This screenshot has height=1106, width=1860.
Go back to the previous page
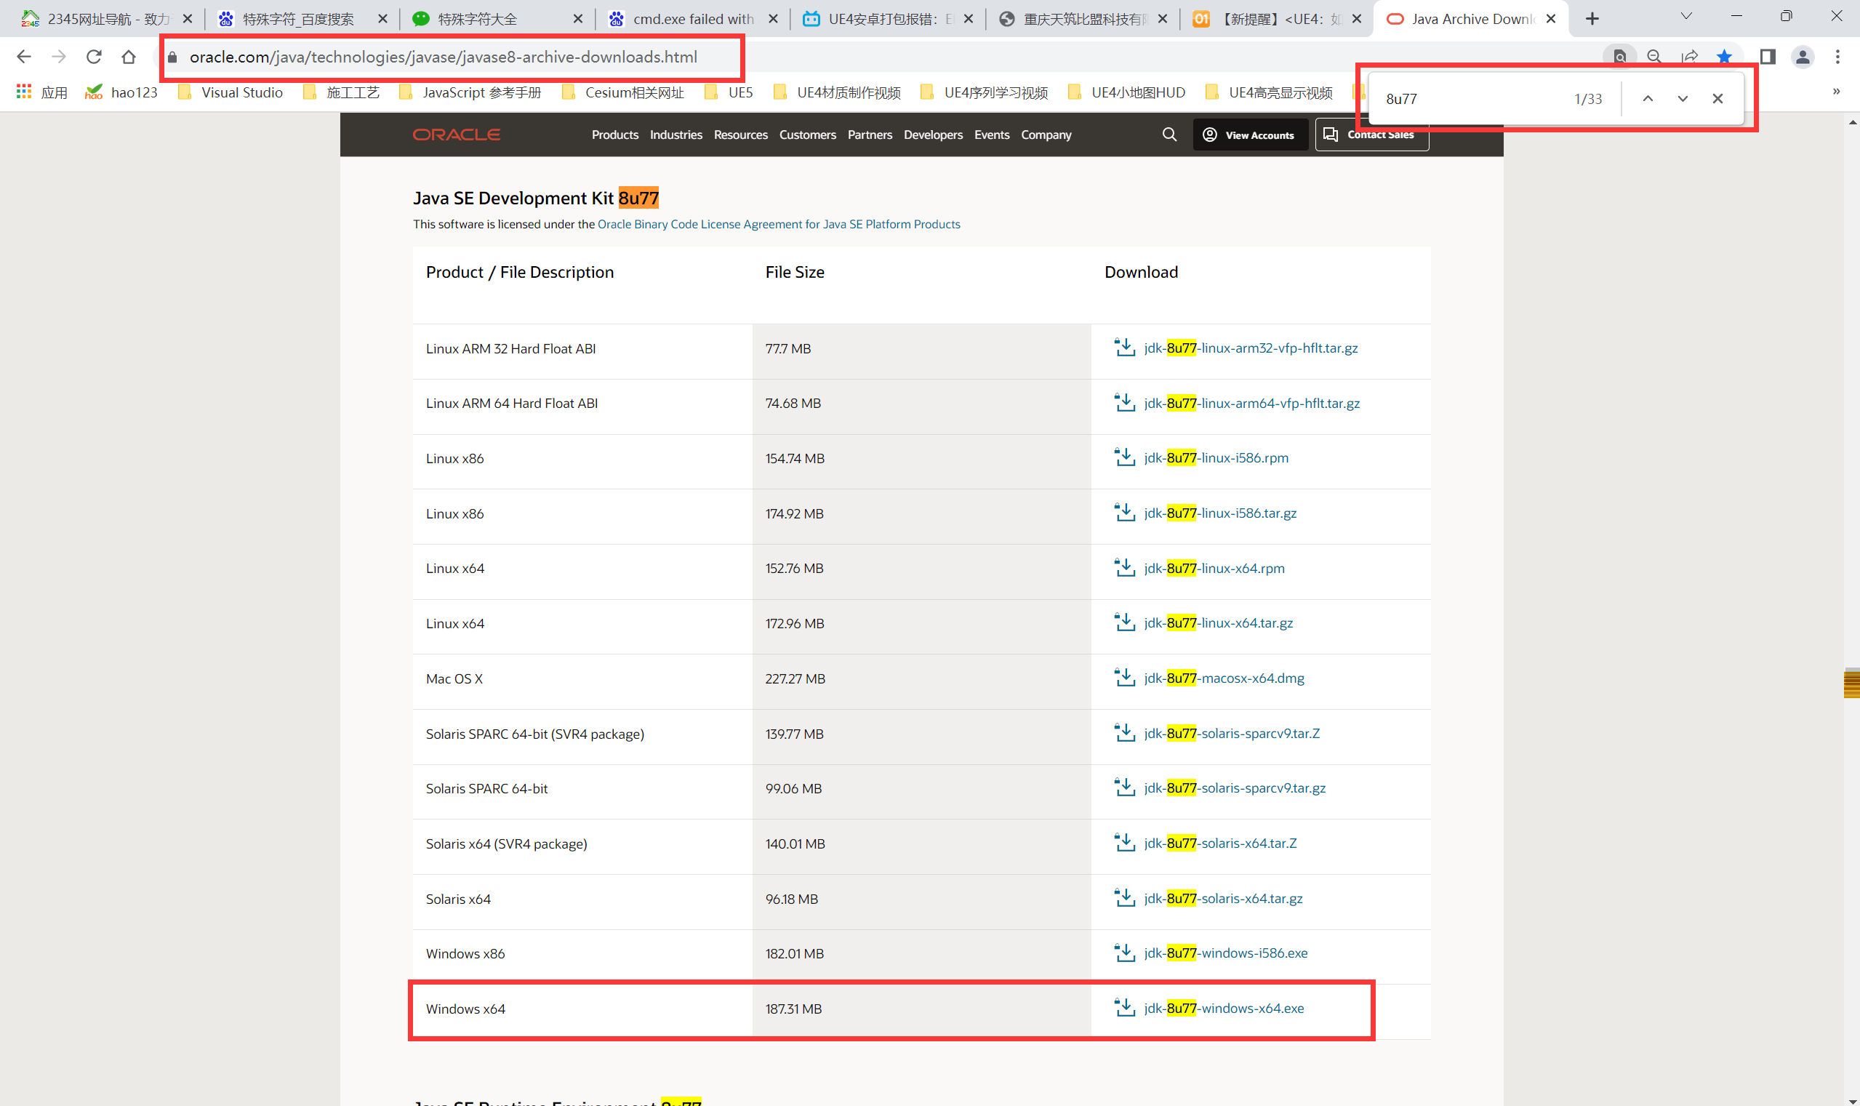(24, 57)
